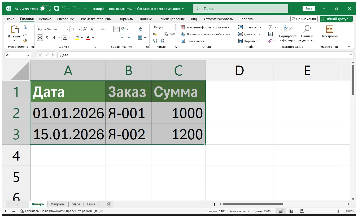Switch to Page Layout view in status bar
The image size is (358, 216).
click(291, 211)
